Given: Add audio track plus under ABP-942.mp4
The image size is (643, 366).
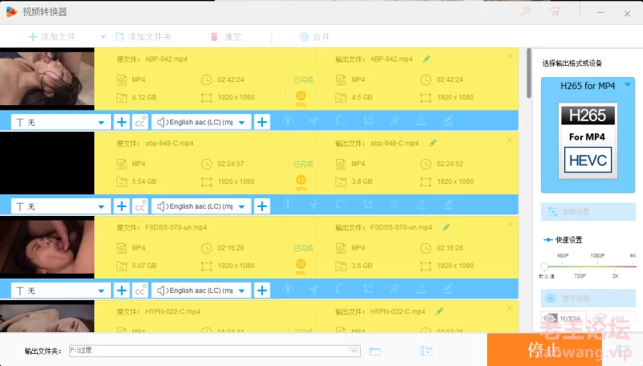Looking at the screenshot, I should 262,122.
